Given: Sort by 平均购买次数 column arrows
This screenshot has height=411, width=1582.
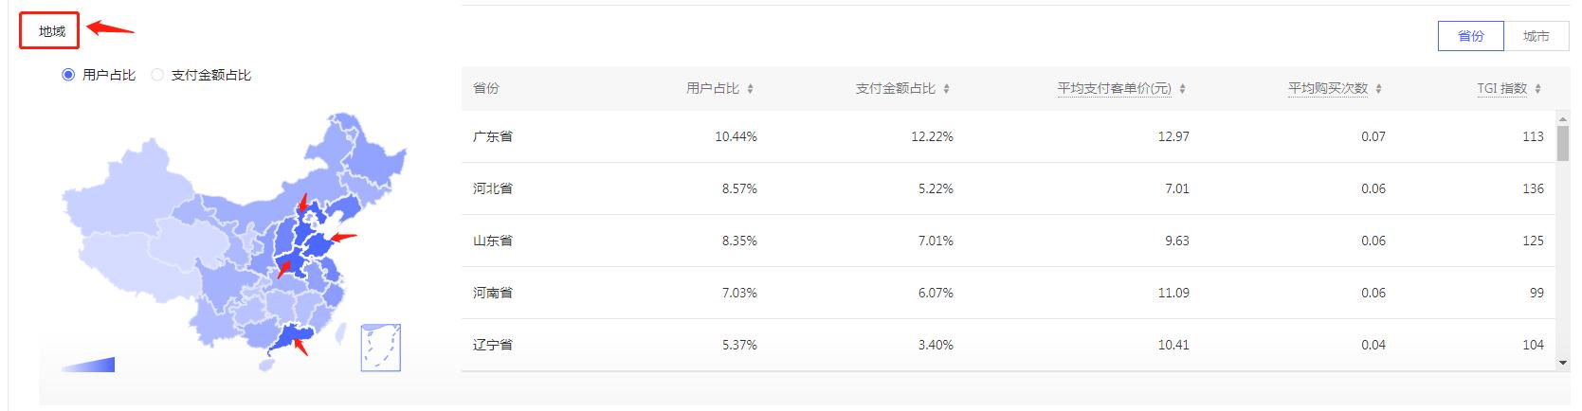Looking at the screenshot, I should point(1378,89).
